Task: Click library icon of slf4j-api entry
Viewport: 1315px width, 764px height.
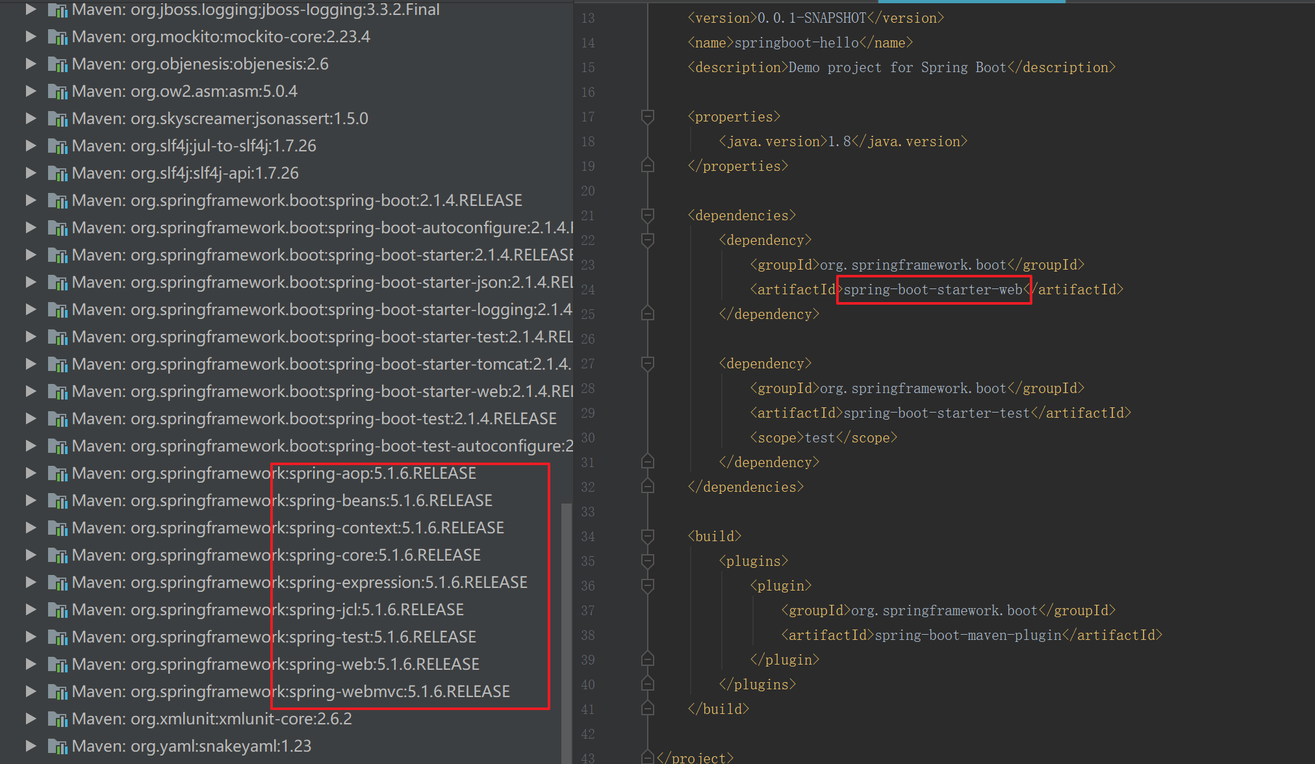Action: coord(58,173)
